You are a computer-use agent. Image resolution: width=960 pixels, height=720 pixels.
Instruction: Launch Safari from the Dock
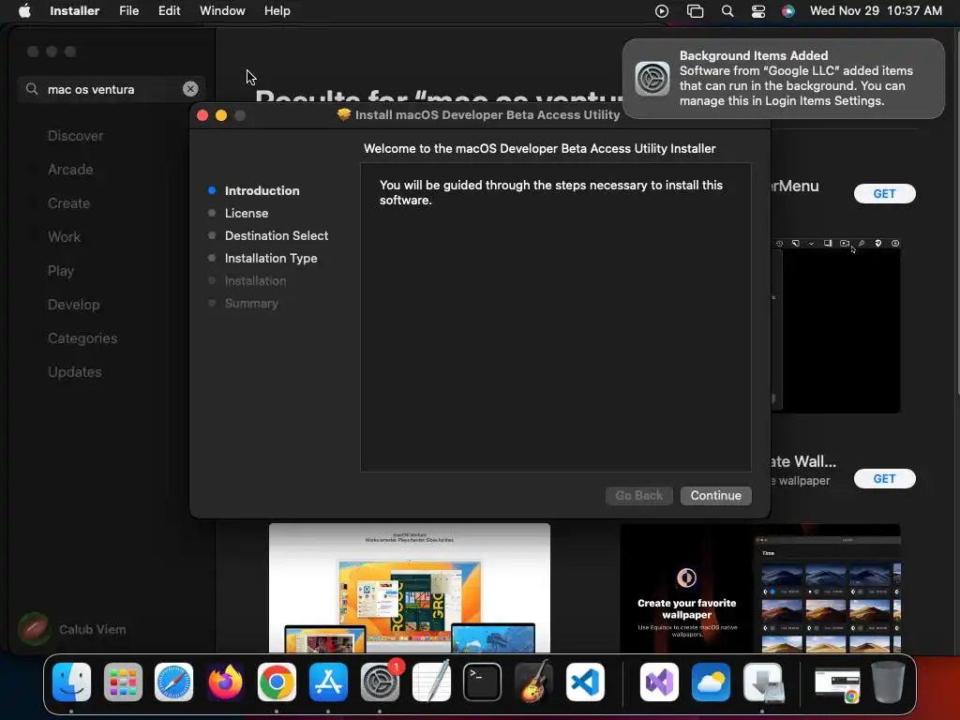(173, 682)
